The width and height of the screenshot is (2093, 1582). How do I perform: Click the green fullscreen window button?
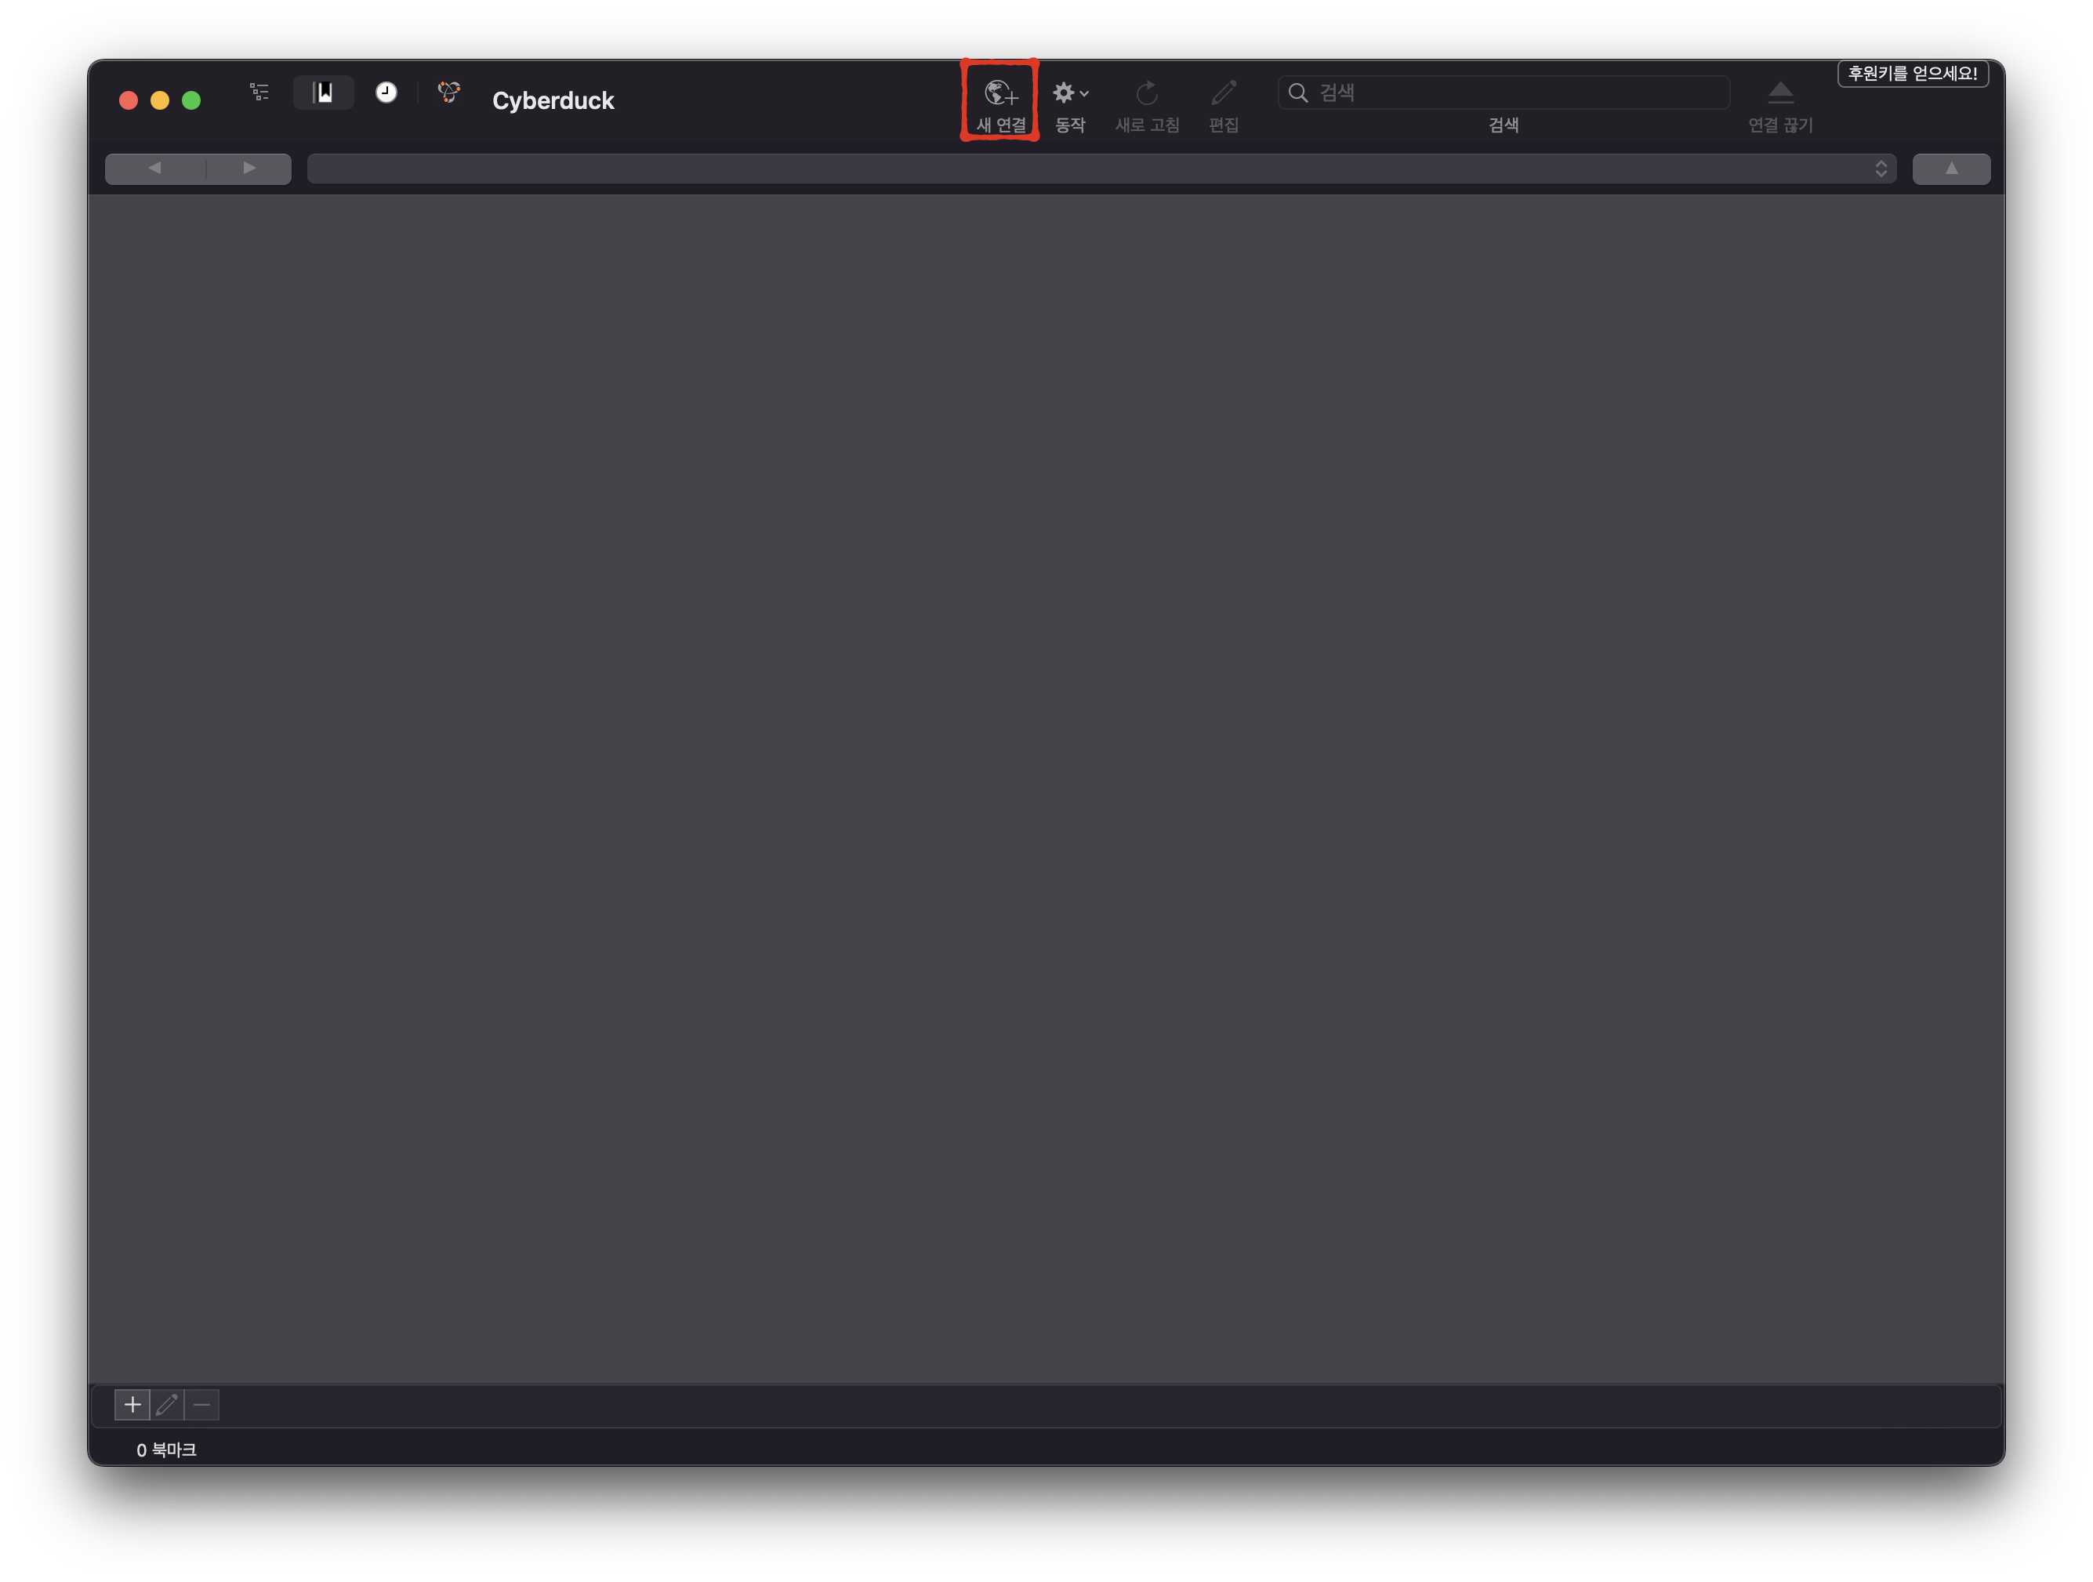pos(191,100)
